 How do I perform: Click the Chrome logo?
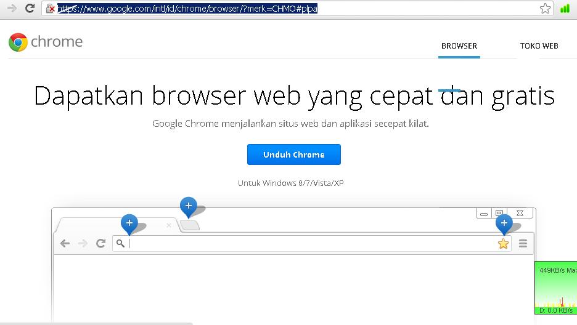[18, 42]
